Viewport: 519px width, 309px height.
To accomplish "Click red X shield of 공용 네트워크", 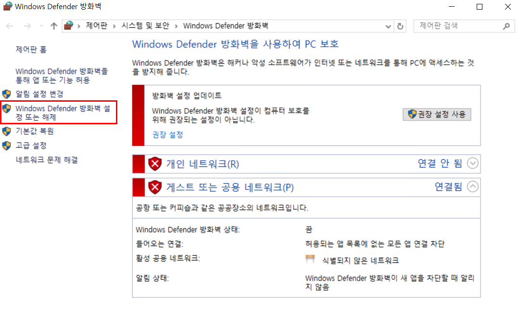I will pyautogui.click(x=155, y=187).
